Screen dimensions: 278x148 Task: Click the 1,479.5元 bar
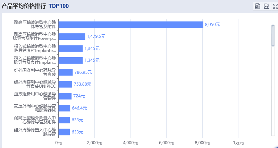tap(71, 36)
